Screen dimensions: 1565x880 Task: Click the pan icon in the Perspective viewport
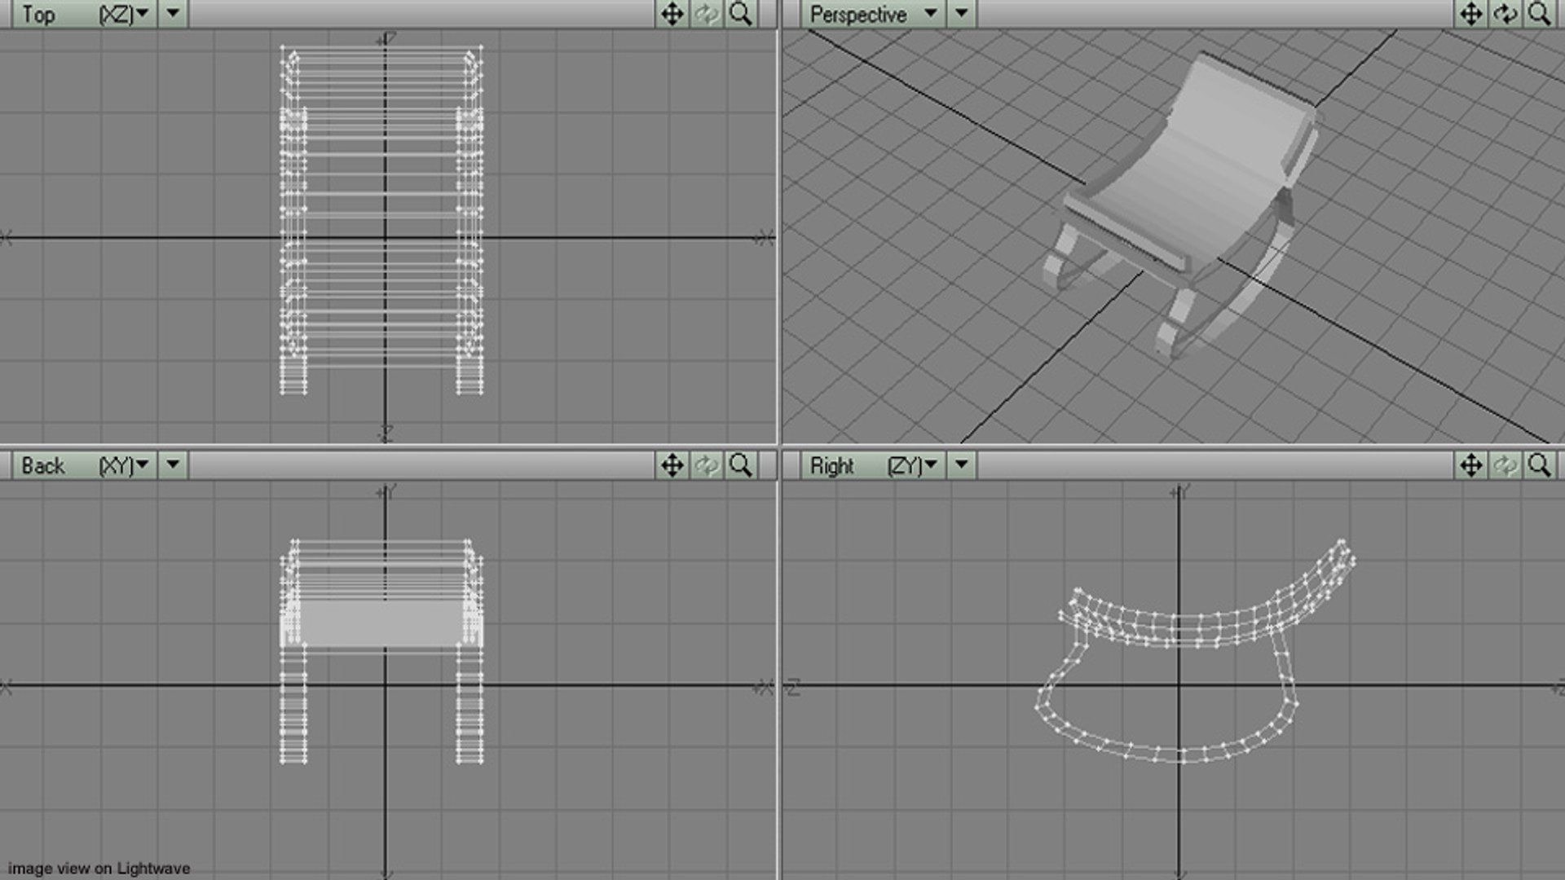pos(1470,14)
